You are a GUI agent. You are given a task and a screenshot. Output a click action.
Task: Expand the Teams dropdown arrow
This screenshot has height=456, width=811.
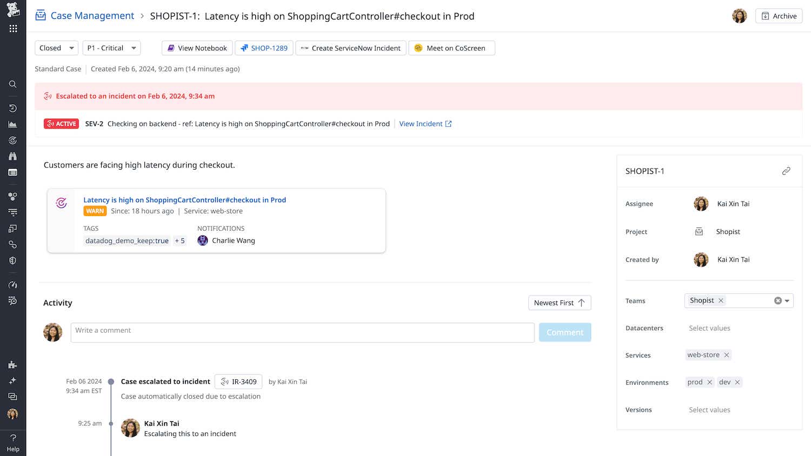click(787, 301)
